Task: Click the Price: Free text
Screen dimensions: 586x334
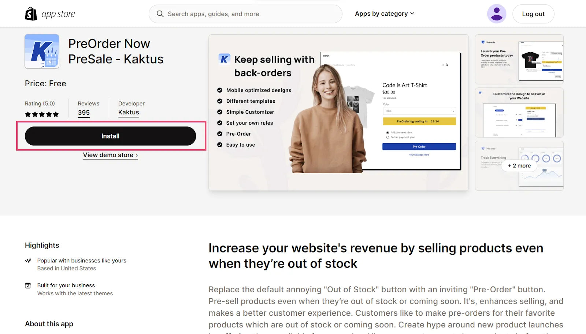Action: 45,83
